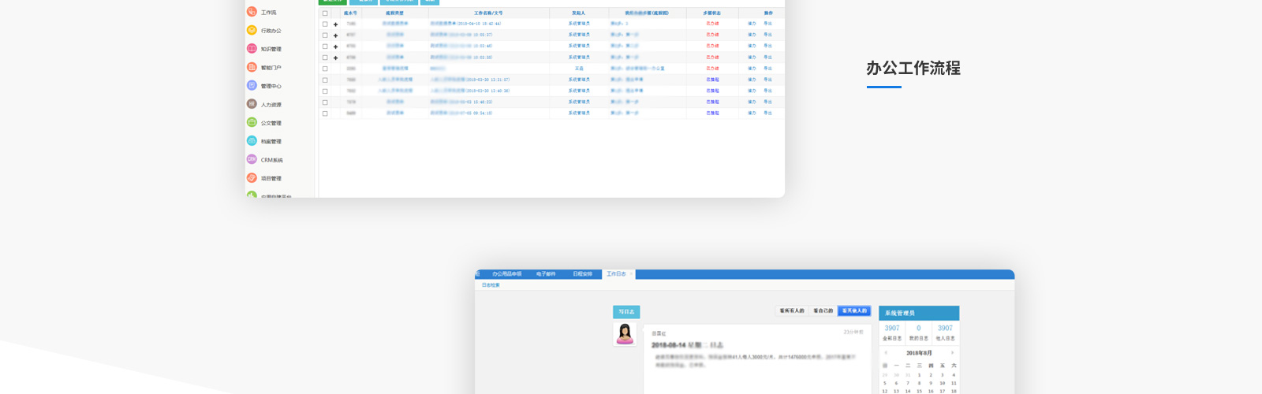The height and width of the screenshot is (394, 1262).
Task: Click the user avatar in the work log
Action: 625,334
